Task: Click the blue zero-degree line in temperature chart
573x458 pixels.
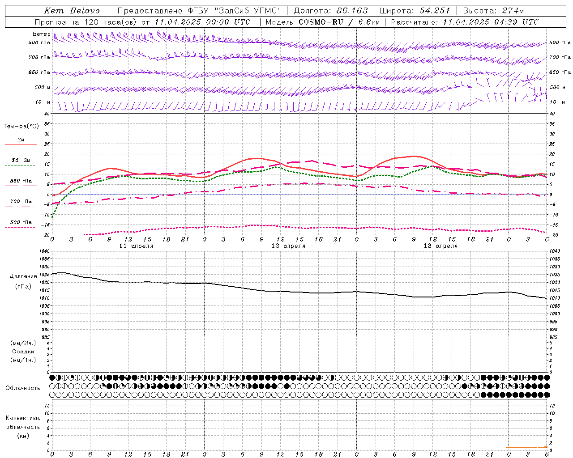Action: tap(299, 194)
